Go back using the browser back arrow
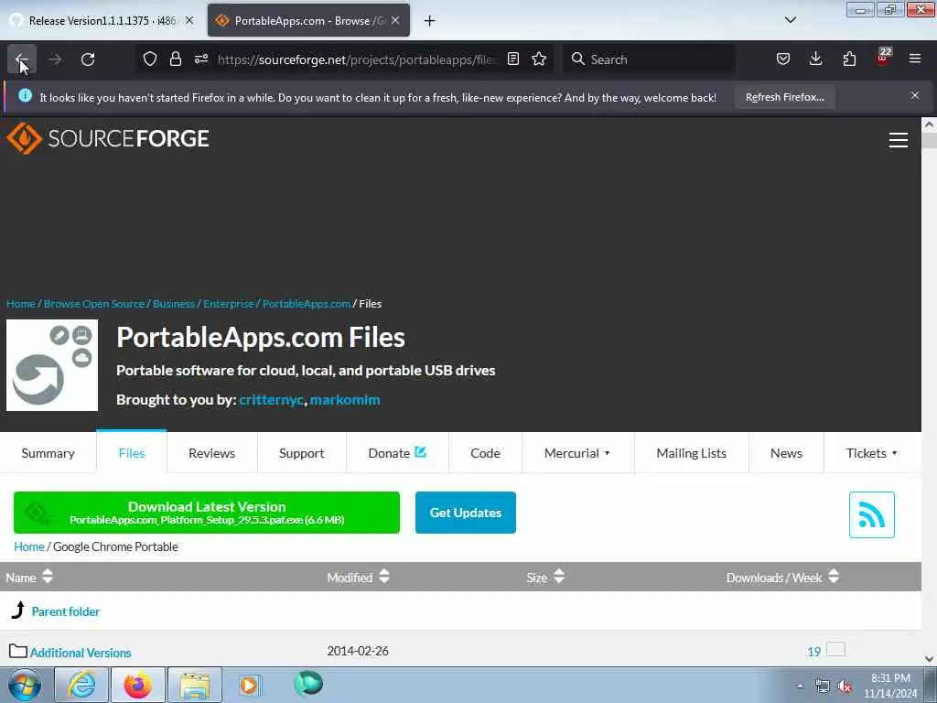The image size is (937, 703). pyautogui.click(x=22, y=59)
